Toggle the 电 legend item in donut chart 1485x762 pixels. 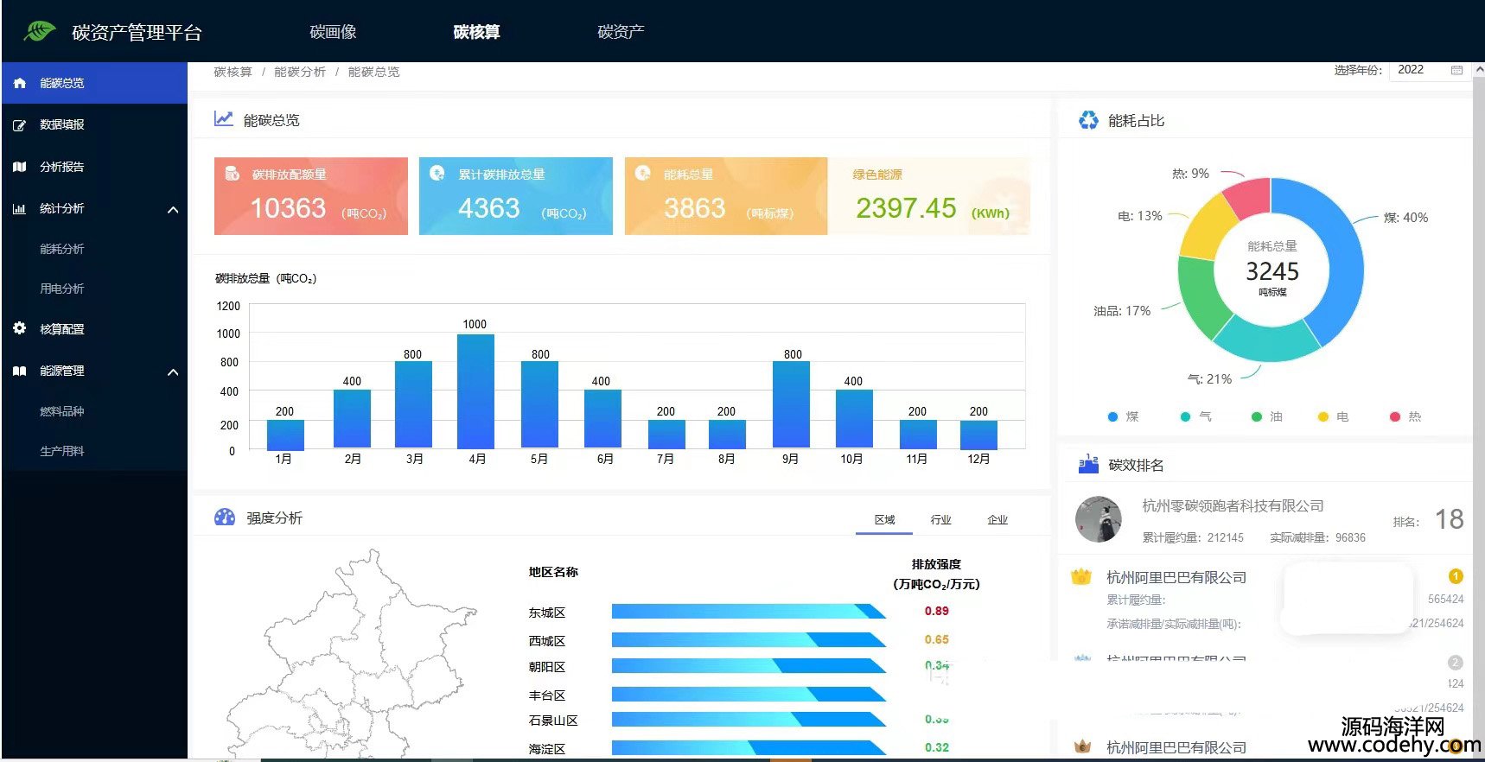[1334, 416]
